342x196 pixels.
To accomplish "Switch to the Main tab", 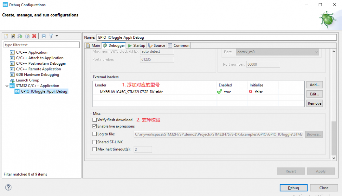I will point(93,45).
